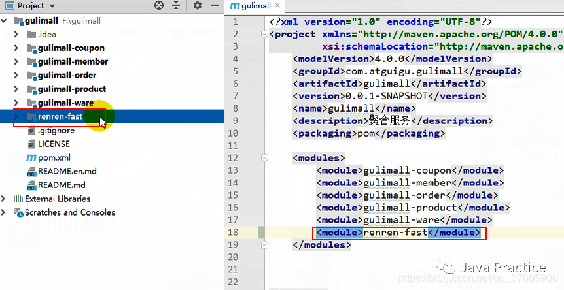Click the Maven icon beside pom.xml
The image size is (564, 290).
coord(31,157)
